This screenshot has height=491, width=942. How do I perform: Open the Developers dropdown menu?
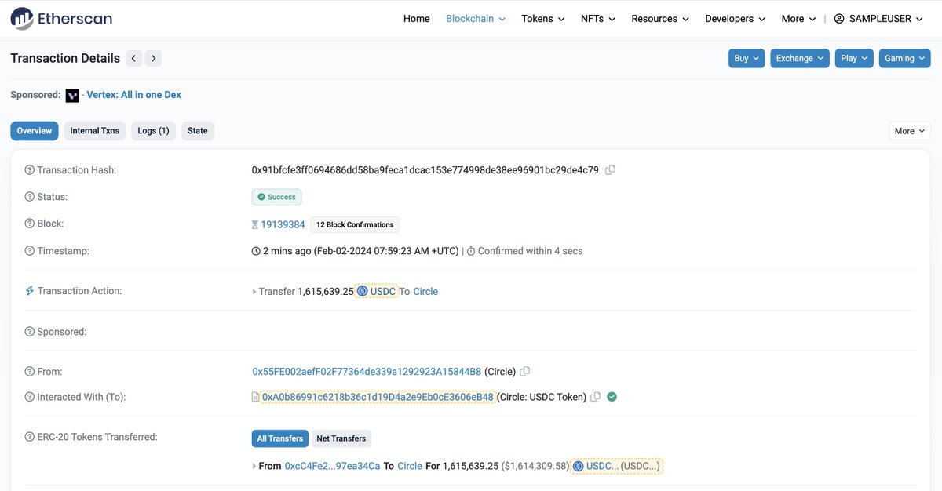click(736, 19)
